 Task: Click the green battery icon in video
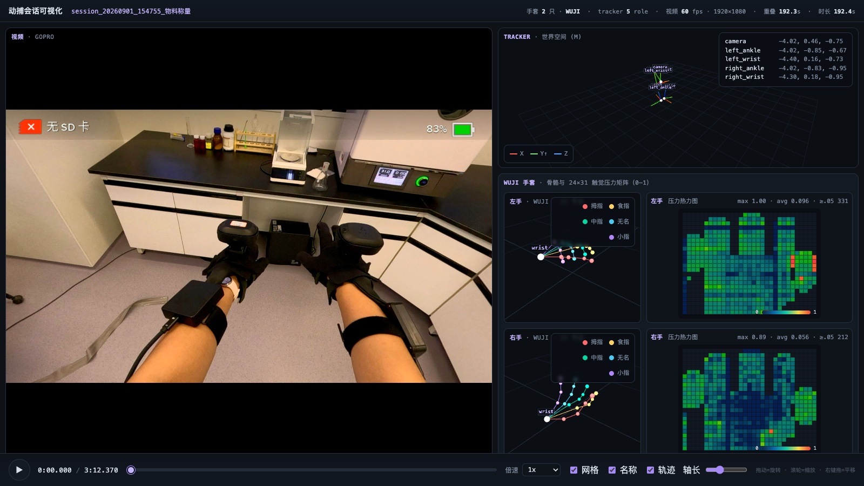(463, 130)
